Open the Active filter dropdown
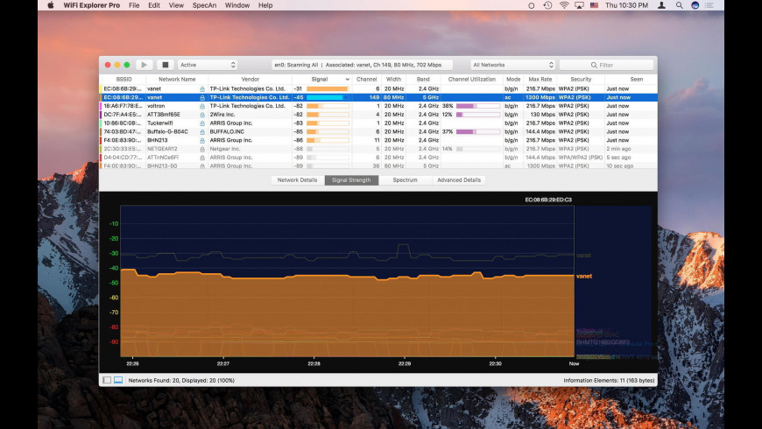The width and height of the screenshot is (762, 429). click(x=208, y=65)
